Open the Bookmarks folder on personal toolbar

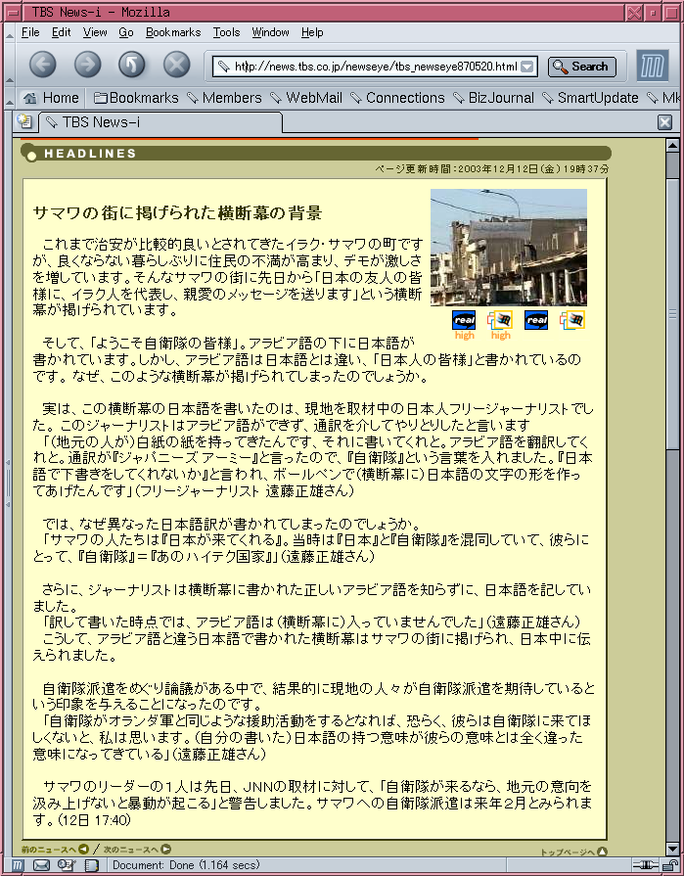pos(136,98)
